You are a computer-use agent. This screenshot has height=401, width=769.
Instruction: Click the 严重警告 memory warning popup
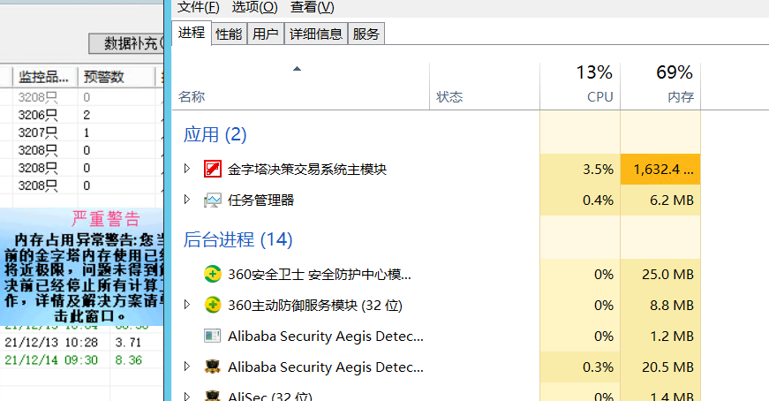click(82, 267)
